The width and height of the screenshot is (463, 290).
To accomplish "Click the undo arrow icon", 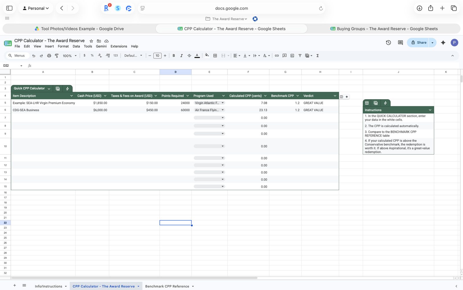I will 34,56.
